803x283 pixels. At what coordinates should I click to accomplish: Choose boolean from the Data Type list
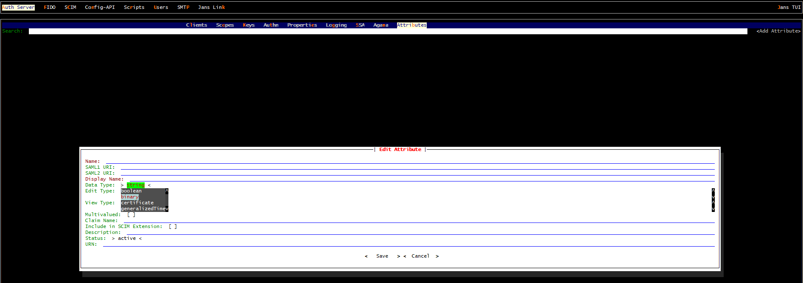132,191
